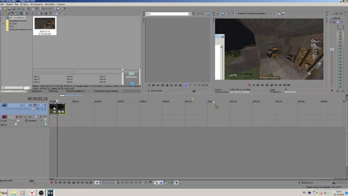Click Import Media icon in media toolbar
This screenshot has height=196, width=348.
(x=8, y=13)
